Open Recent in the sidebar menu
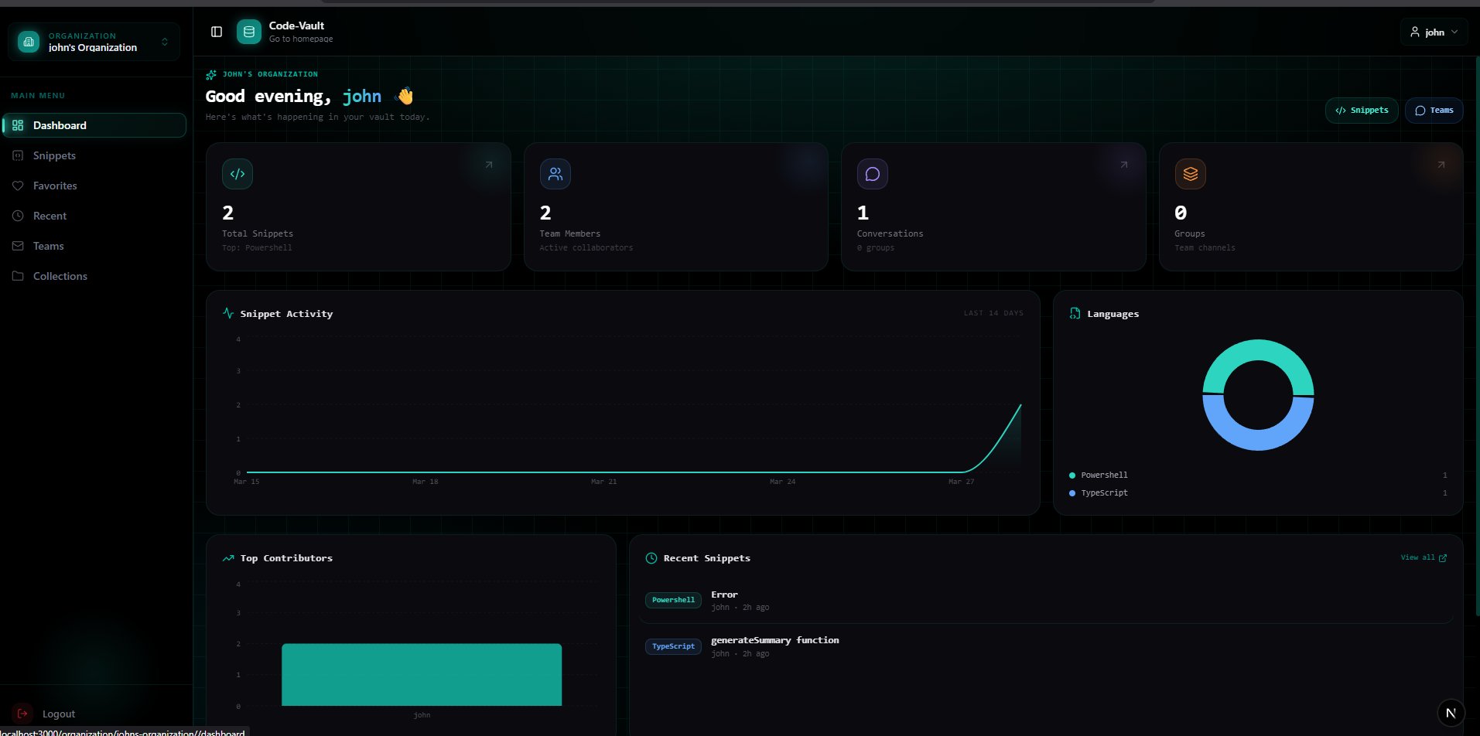 click(x=94, y=216)
